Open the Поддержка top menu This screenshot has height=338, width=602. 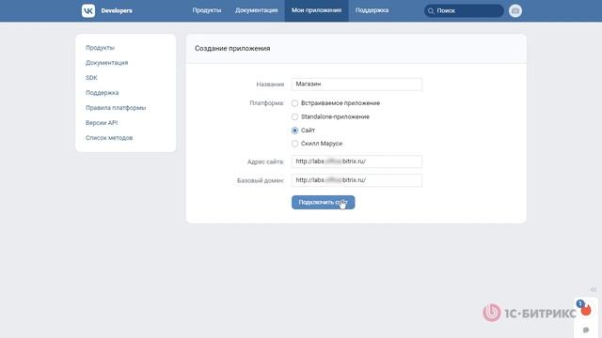372,10
